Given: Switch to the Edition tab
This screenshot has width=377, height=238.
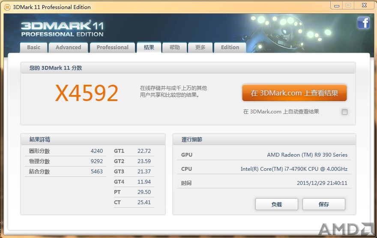Looking at the screenshot, I should (x=230, y=48).
